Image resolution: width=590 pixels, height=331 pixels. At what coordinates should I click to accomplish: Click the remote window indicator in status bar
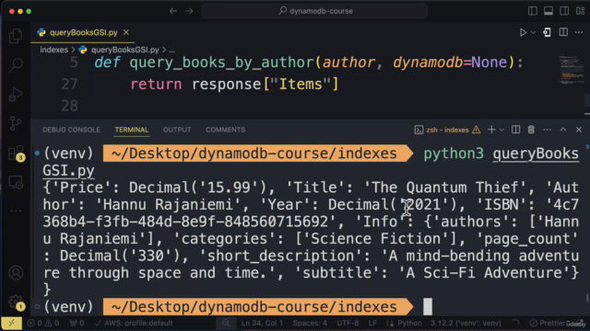point(11,323)
